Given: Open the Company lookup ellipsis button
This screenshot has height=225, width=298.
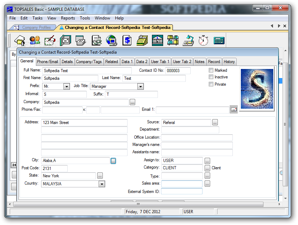Looking at the screenshot, I should tap(132, 102).
